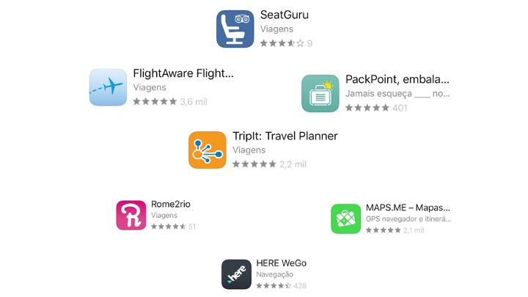This screenshot has width=528, height=297.
Task: Open the TripIt orange icon
Action: tap(208, 150)
